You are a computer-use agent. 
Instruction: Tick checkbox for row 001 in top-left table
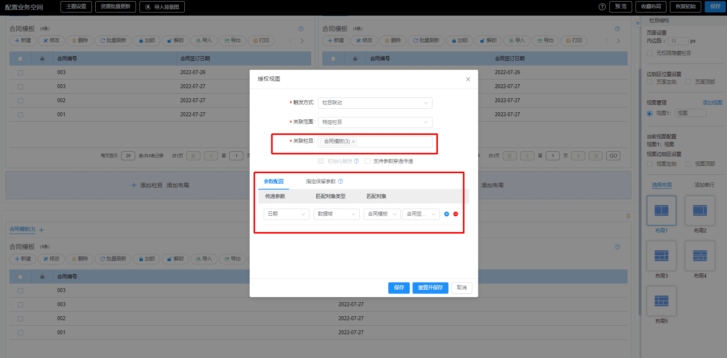[x=21, y=115]
